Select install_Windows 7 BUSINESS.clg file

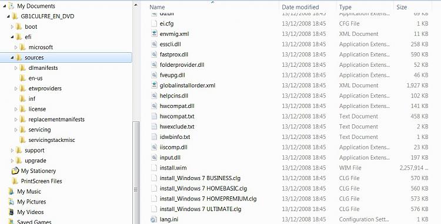pos(200,178)
